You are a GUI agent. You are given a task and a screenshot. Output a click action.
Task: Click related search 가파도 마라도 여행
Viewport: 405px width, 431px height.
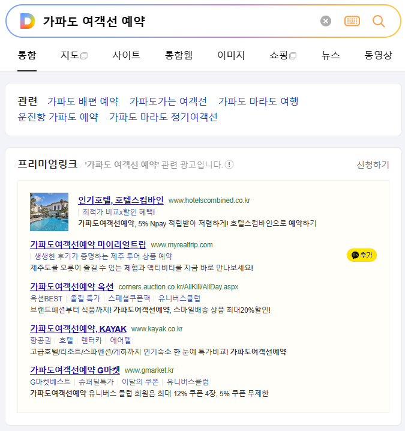click(x=258, y=101)
